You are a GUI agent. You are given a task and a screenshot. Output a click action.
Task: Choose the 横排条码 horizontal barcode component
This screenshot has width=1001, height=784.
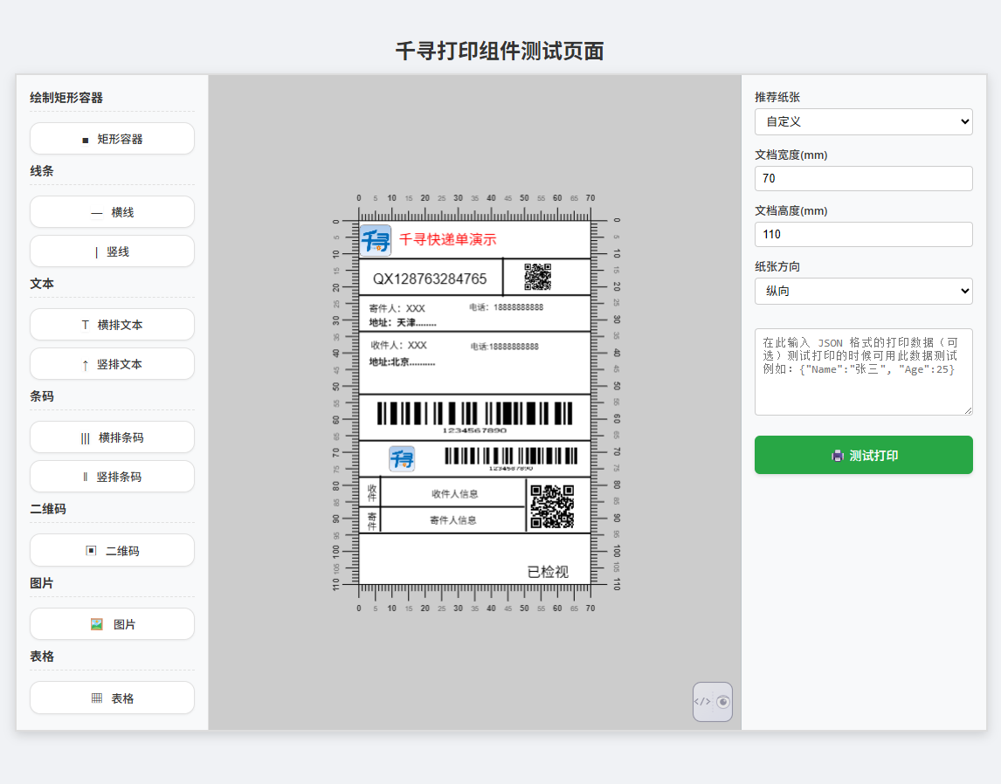point(112,437)
